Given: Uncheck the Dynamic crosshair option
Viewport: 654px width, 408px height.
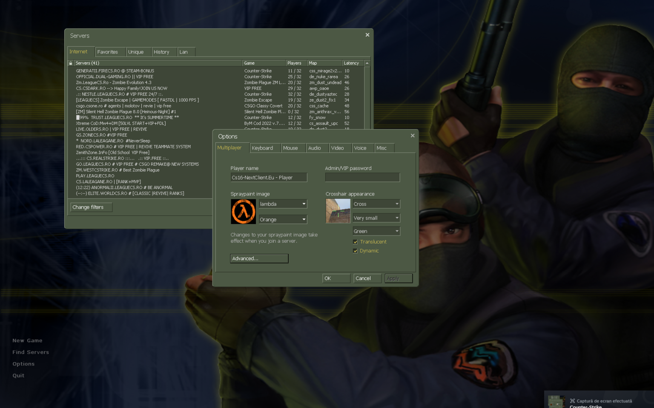Looking at the screenshot, I should [356, 251].
